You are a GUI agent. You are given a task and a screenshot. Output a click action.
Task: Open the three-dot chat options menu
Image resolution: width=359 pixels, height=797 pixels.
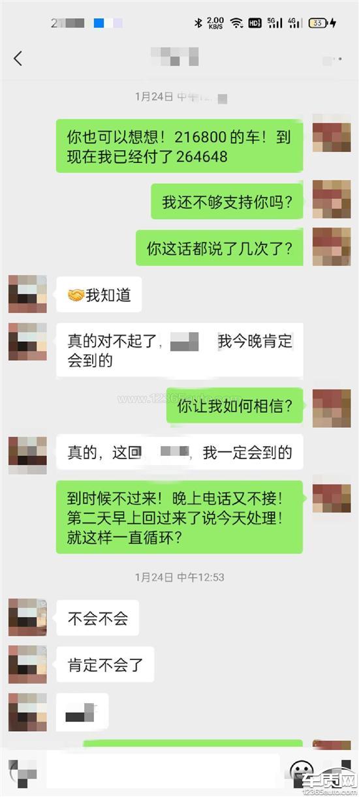[333, 59]
